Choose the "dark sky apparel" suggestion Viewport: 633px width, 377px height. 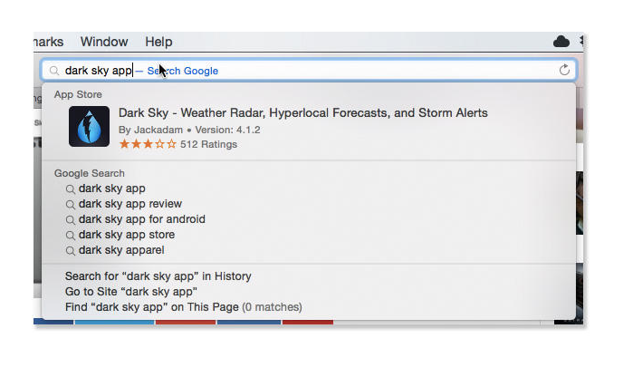pyautogui.click(x=121, y=250)
